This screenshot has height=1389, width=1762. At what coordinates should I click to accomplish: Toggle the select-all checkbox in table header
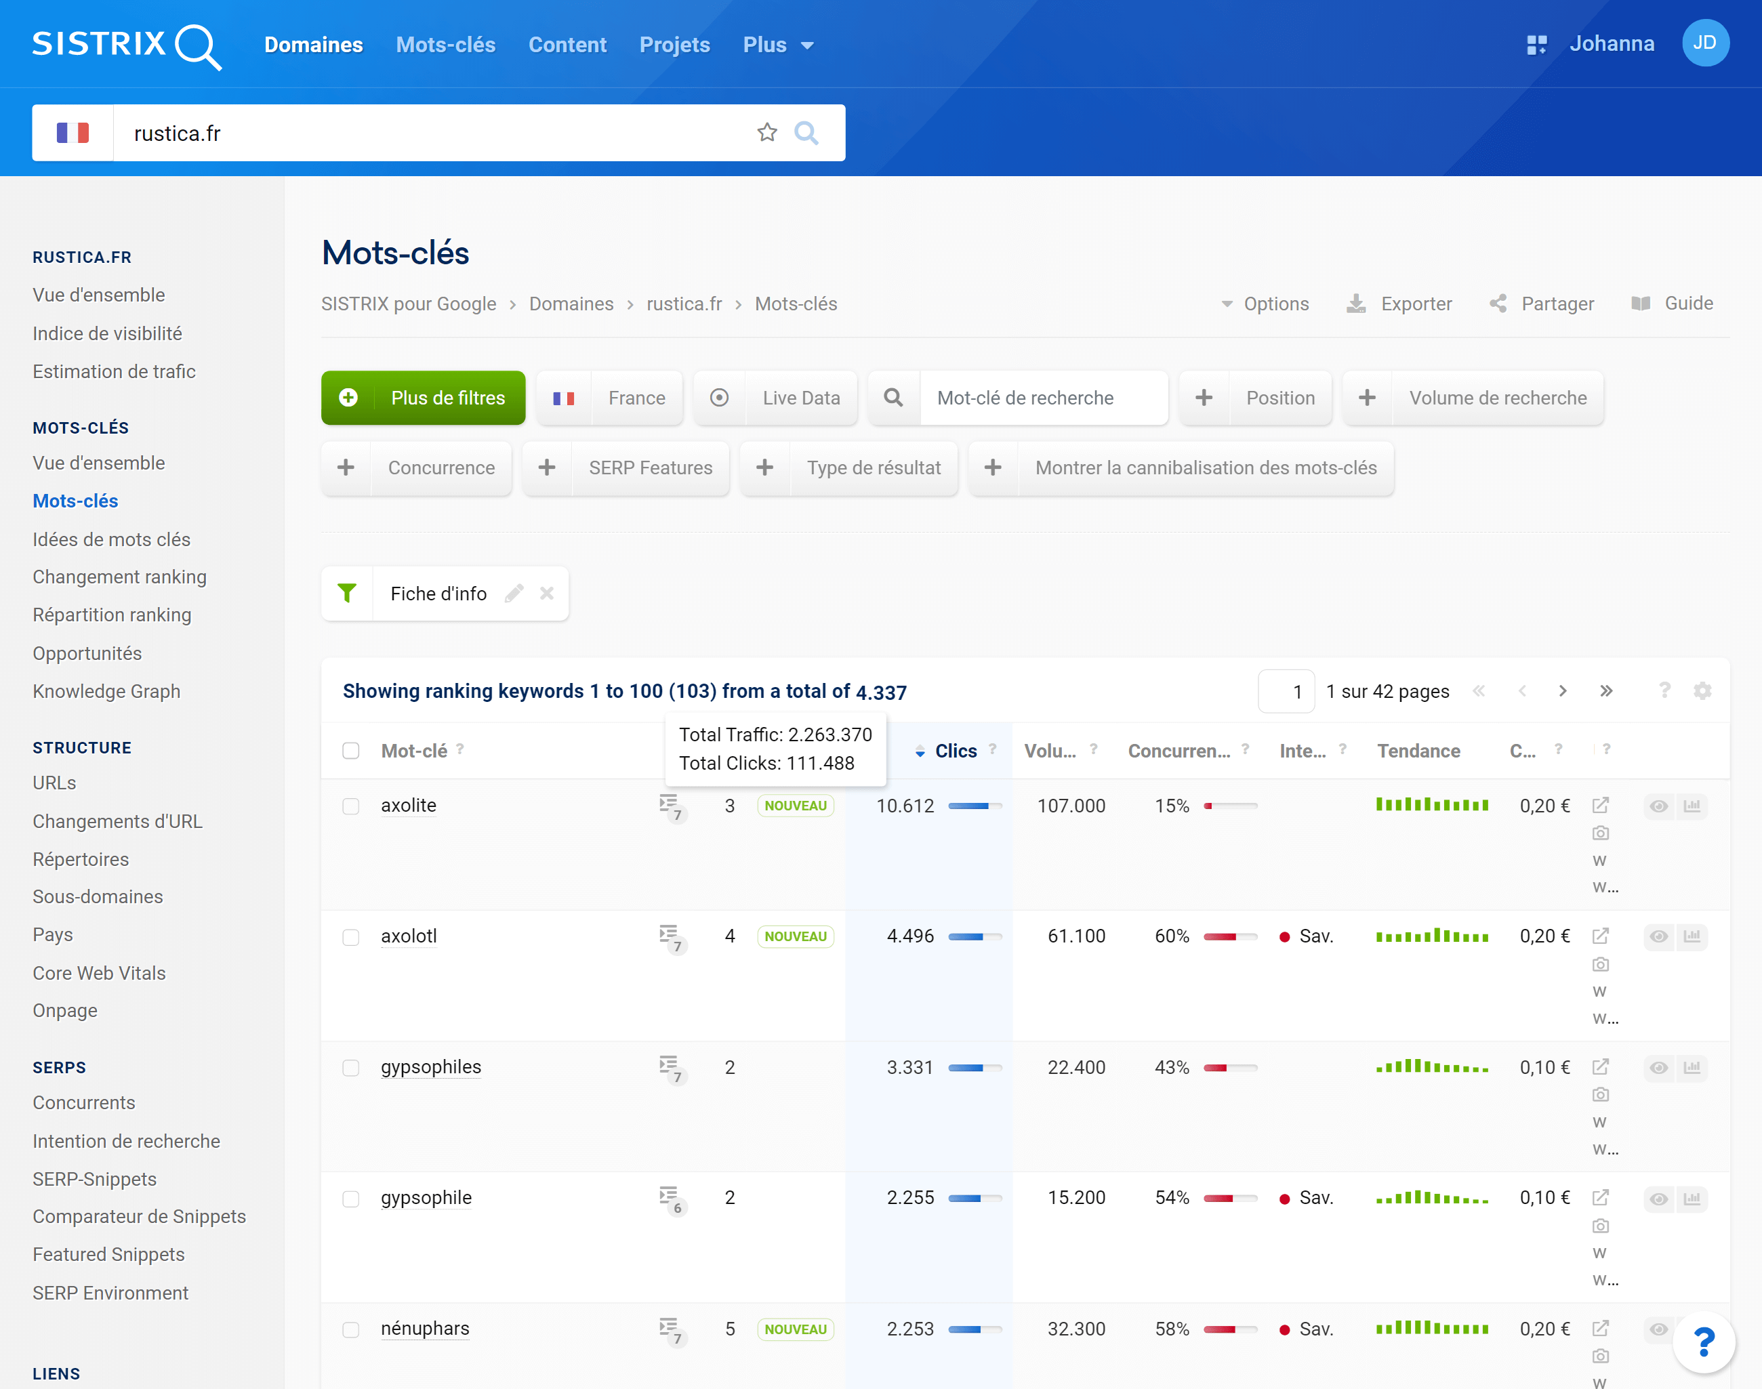click(350, 749)
